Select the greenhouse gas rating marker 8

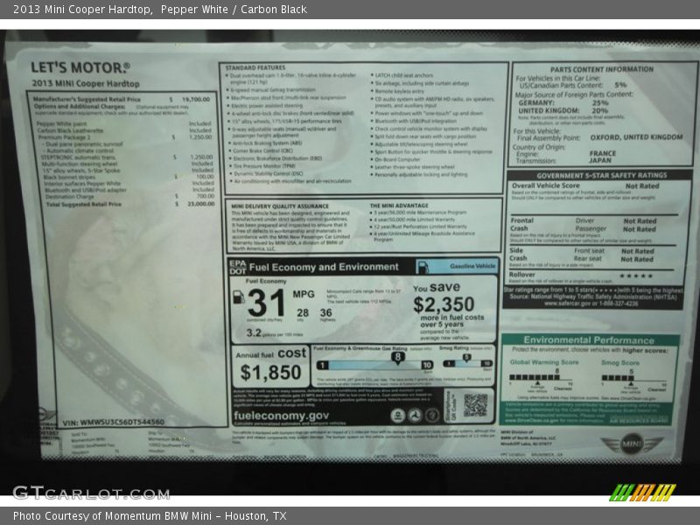pyautogui.click(x=397, y=357)
